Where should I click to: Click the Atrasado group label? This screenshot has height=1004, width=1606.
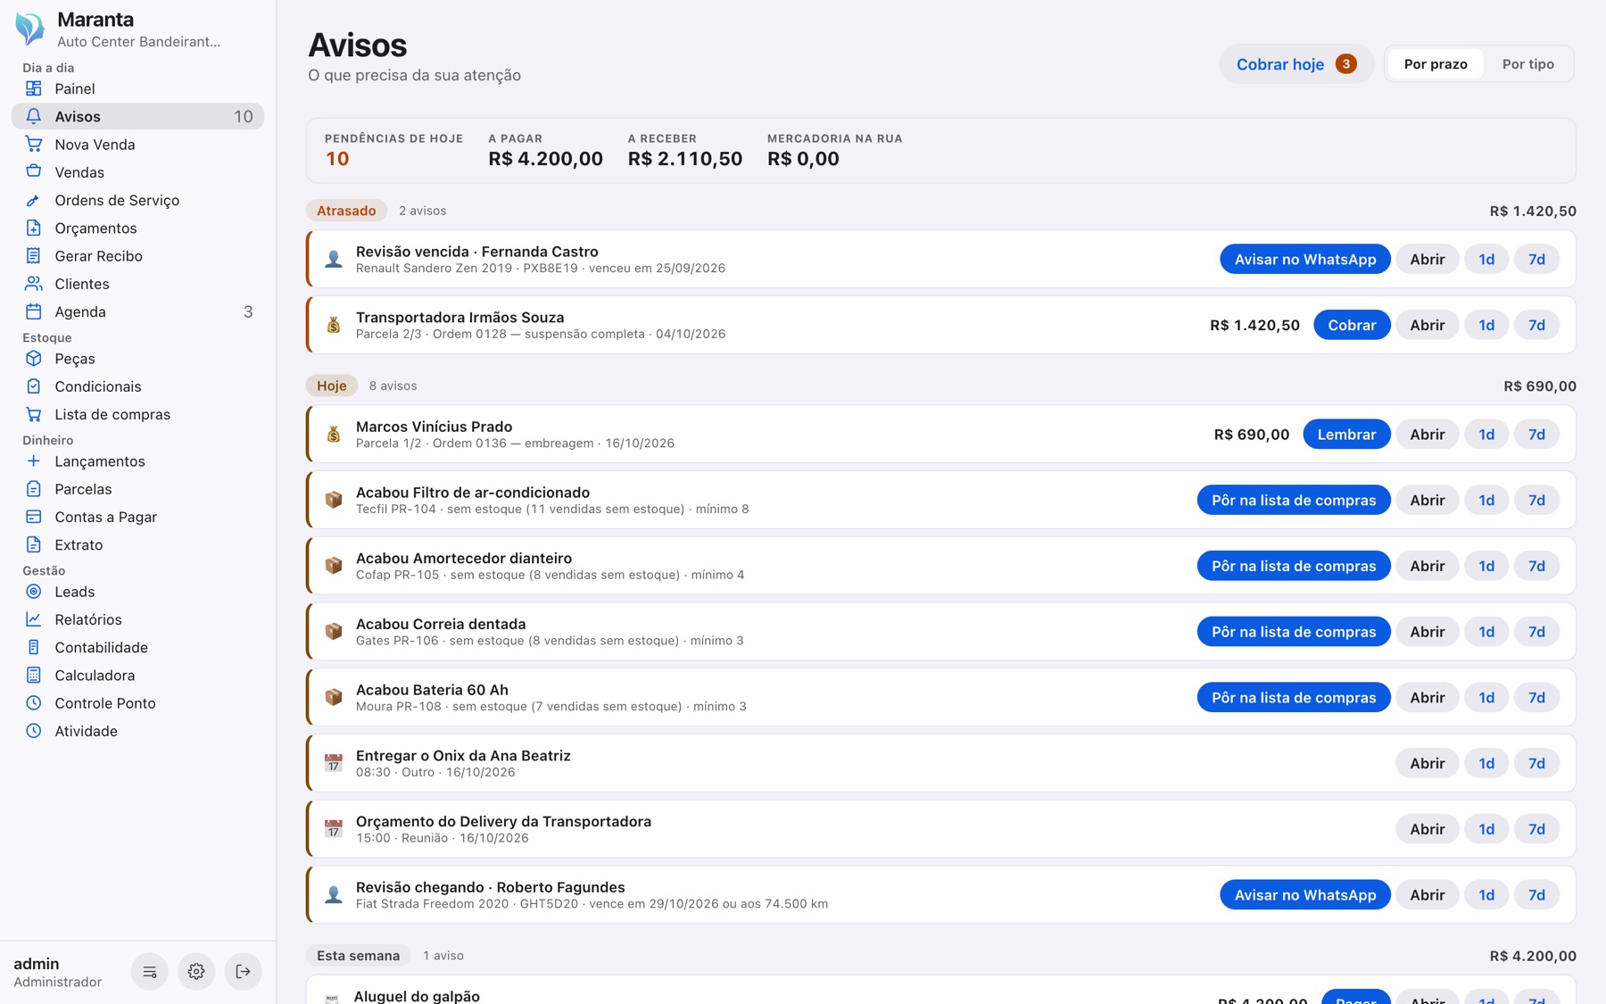tap(346, 211)
